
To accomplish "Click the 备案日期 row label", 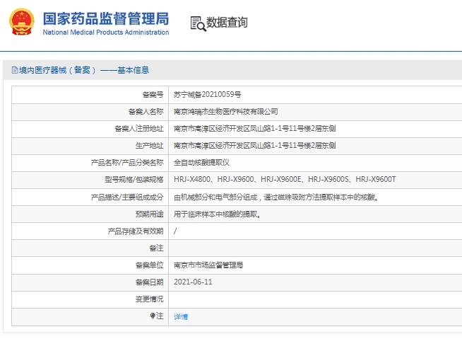I will click(x=149, y=282).
